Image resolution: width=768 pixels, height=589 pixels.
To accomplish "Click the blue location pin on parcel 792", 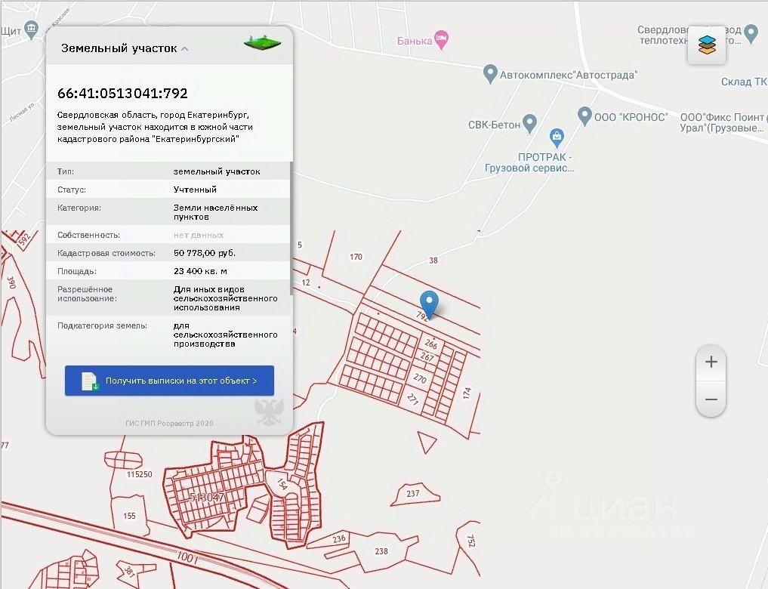I will click(x=429, y=304).
